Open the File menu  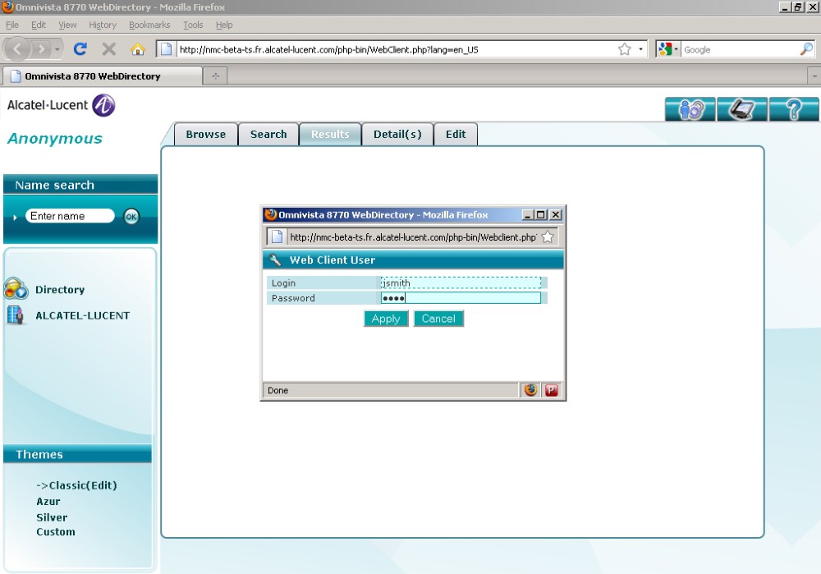click(x=12, y=25)
